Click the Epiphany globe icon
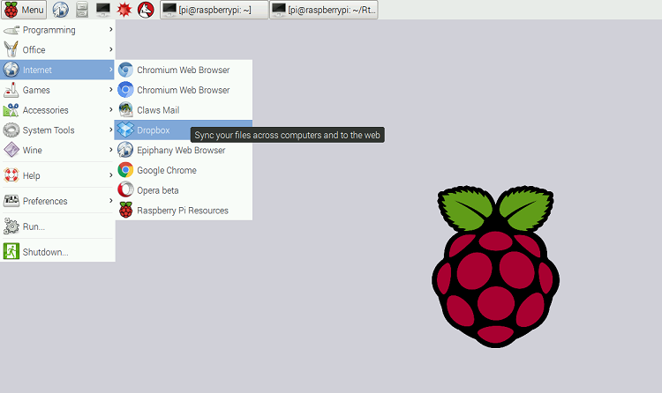 125,150
